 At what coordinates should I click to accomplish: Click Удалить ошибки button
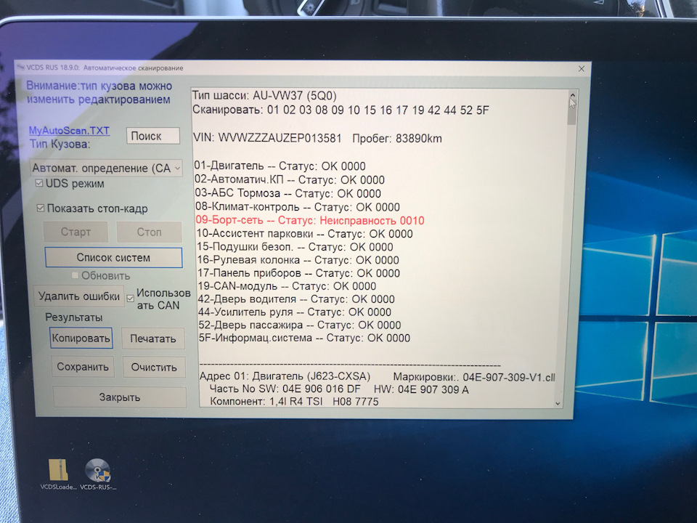click(x=78, y=296)
